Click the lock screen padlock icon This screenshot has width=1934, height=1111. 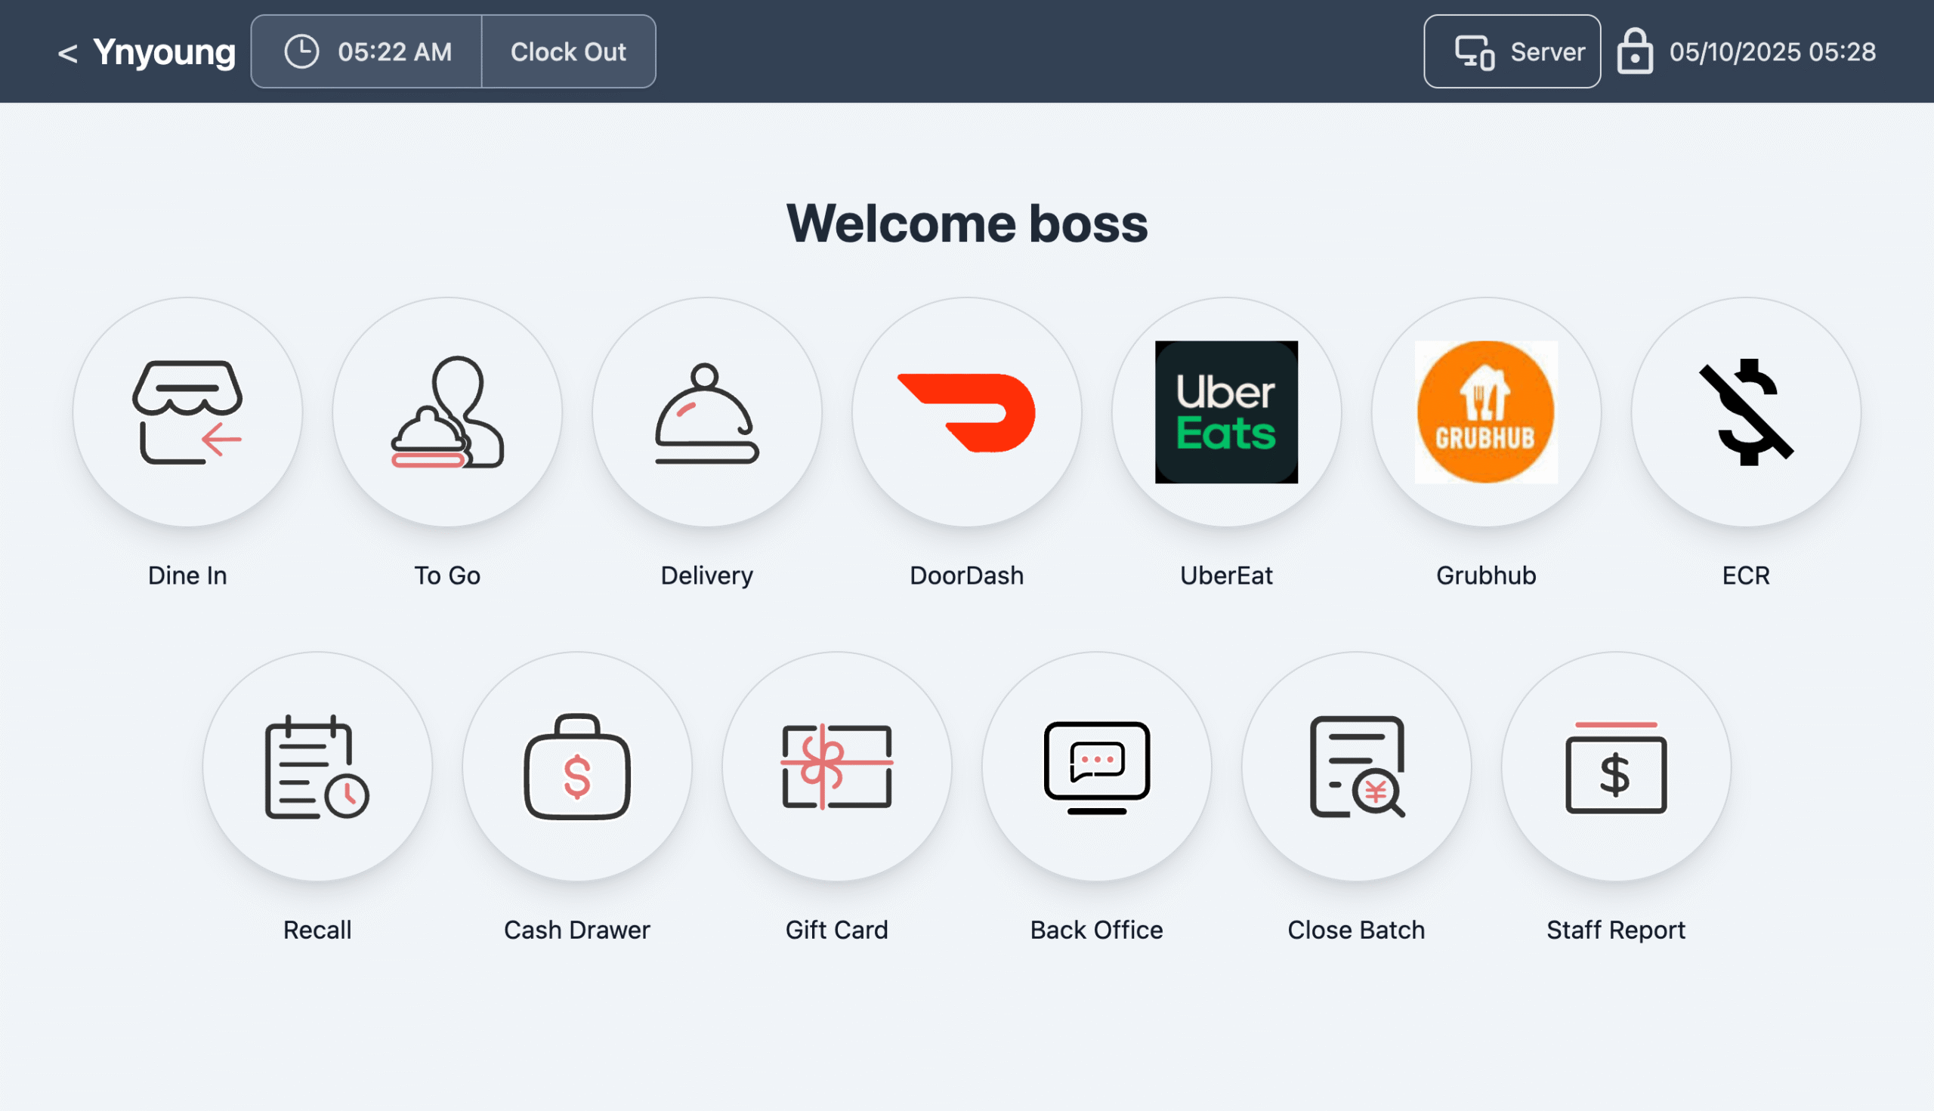point(1635,51)
